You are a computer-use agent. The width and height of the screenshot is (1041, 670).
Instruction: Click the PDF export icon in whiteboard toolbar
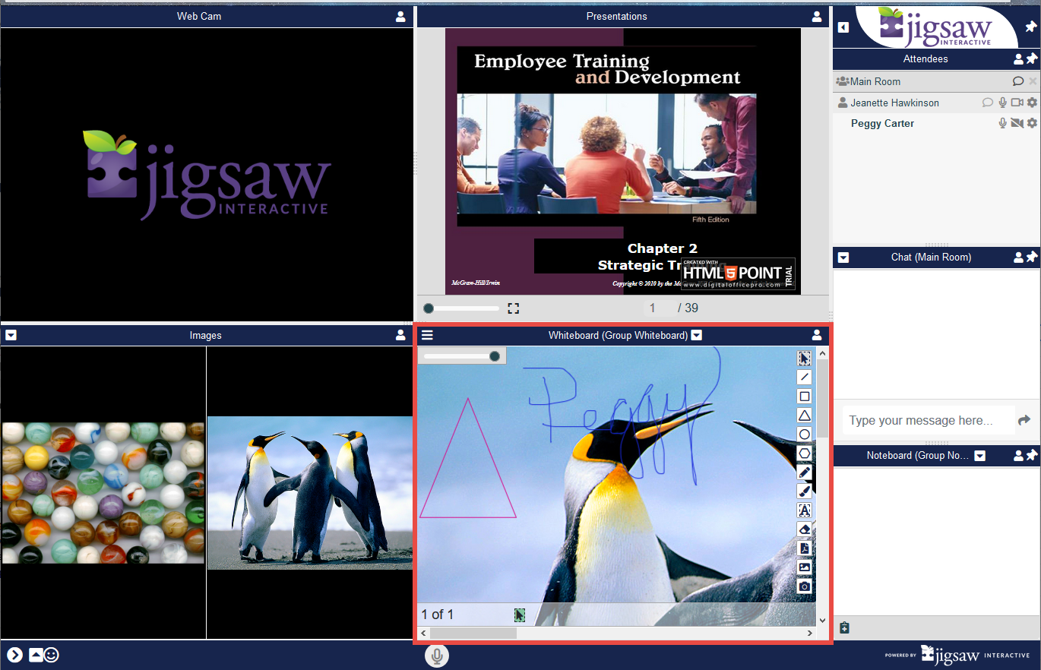click(x=804, y=548)
